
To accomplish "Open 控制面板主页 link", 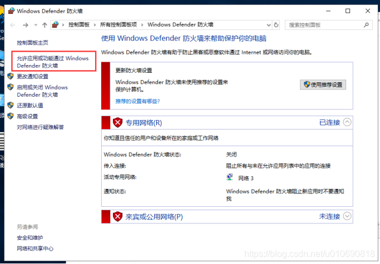I will pos(32,43).
